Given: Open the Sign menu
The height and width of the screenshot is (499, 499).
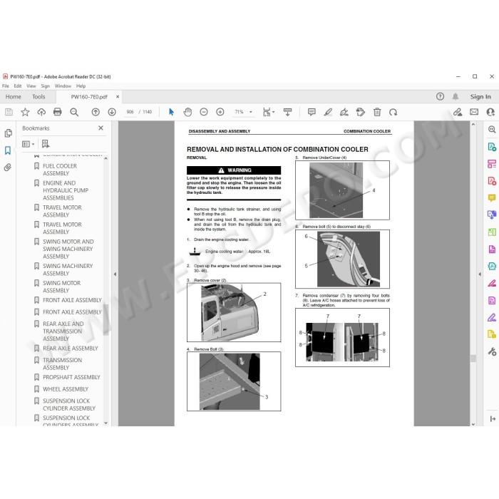Looking at the screenshot, I should click(46, 86).
